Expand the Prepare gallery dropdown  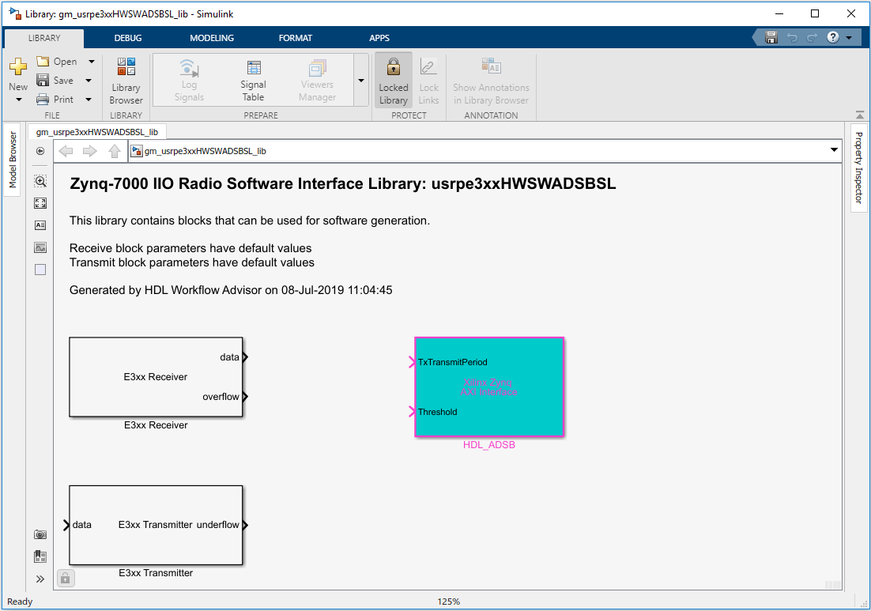(361, 81)
